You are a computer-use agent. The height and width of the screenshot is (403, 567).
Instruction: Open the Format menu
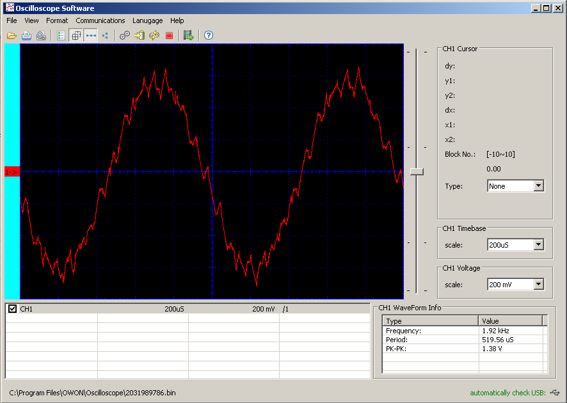click(x=57, y=20)
